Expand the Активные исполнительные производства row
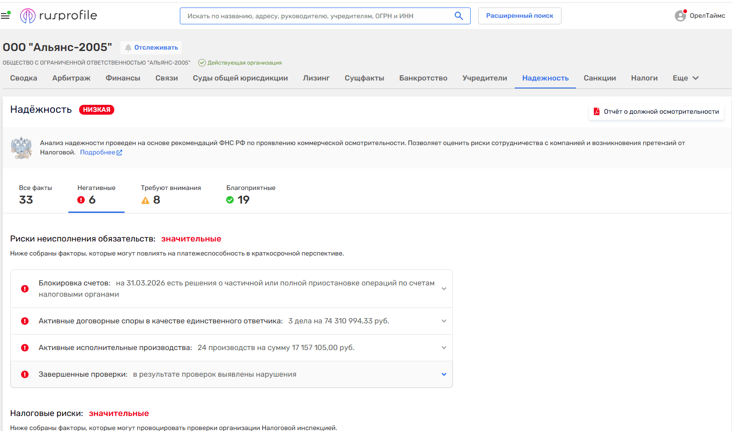 (444, 348)
